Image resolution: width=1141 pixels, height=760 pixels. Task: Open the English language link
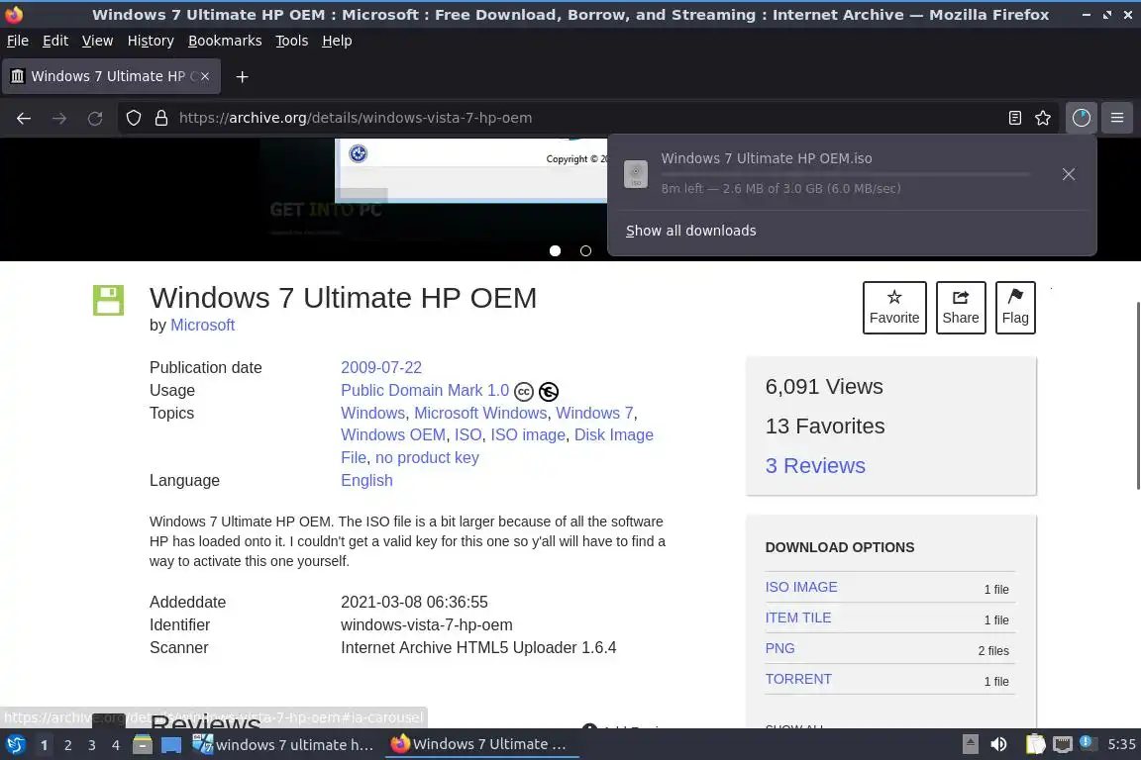coord(366,480)
